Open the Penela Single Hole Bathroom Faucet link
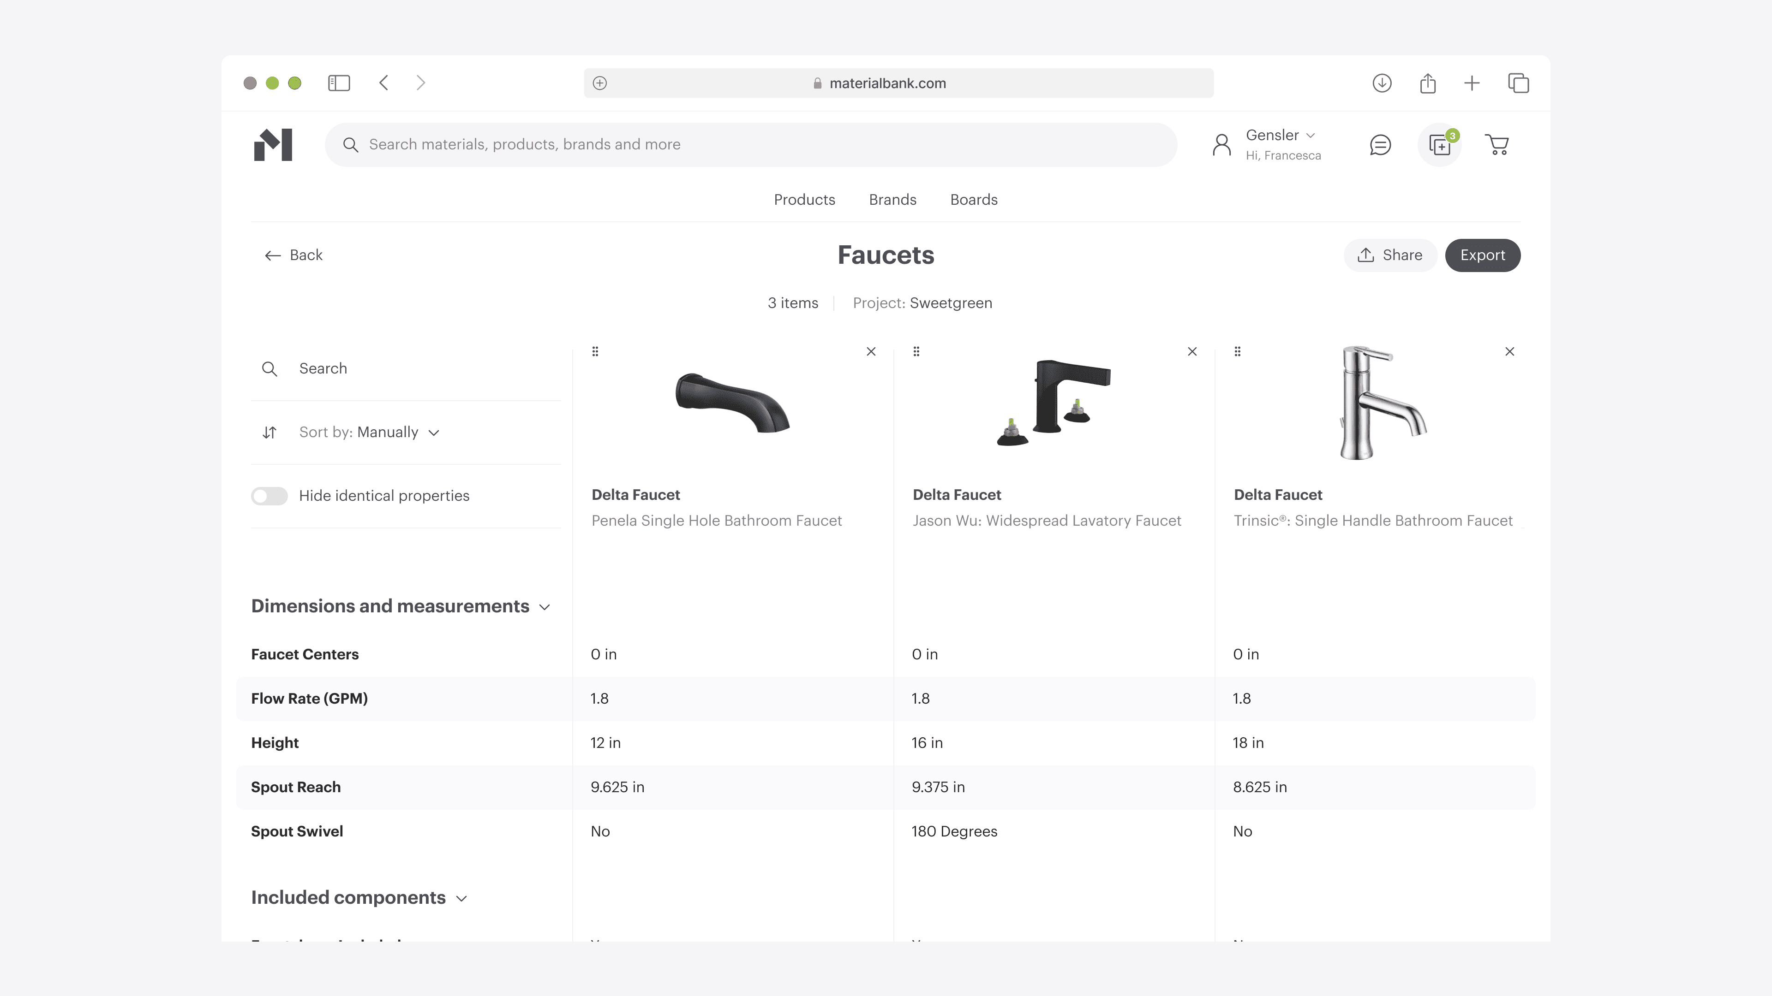 click(716, 520)
